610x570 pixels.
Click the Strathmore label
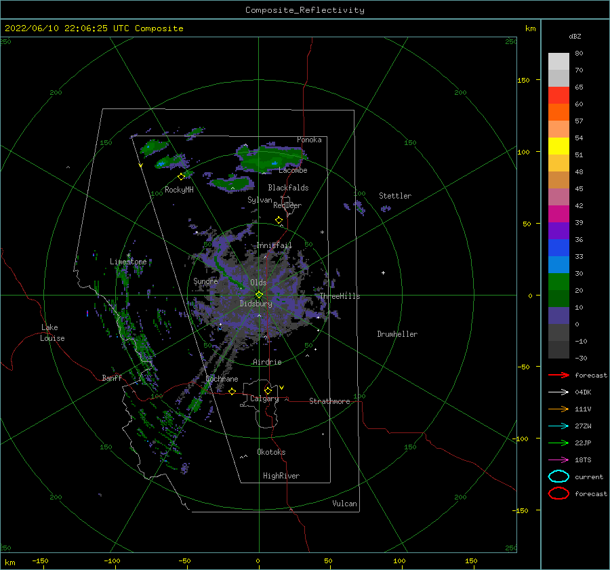(329, 401)
